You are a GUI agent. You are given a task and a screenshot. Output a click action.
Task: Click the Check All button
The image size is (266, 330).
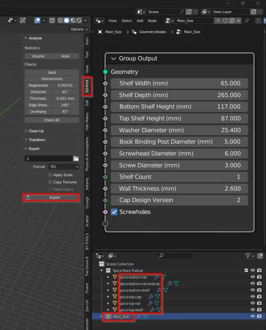[52, 120]
